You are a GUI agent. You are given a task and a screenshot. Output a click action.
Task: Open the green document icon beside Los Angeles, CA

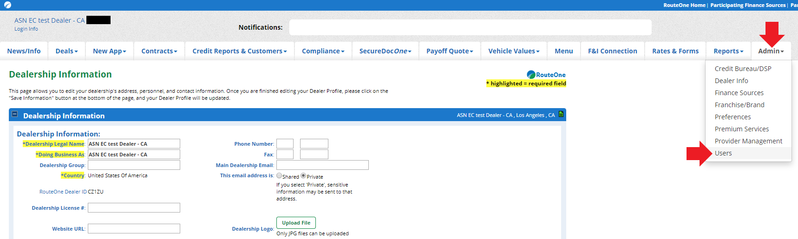pos(561,114)
